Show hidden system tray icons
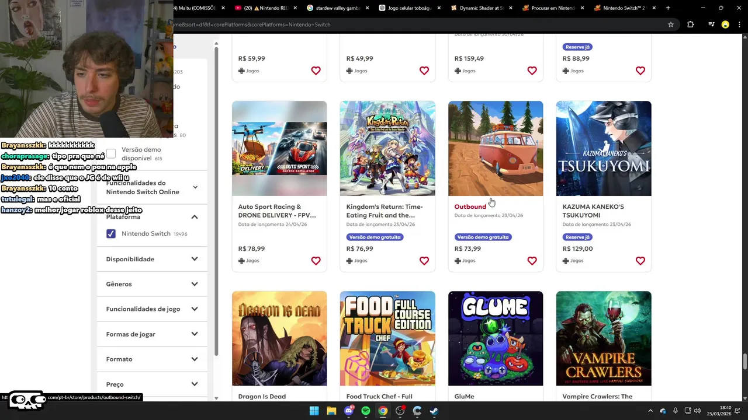The width and height of the screenshot is (748, 420). (x=650, y=411)
